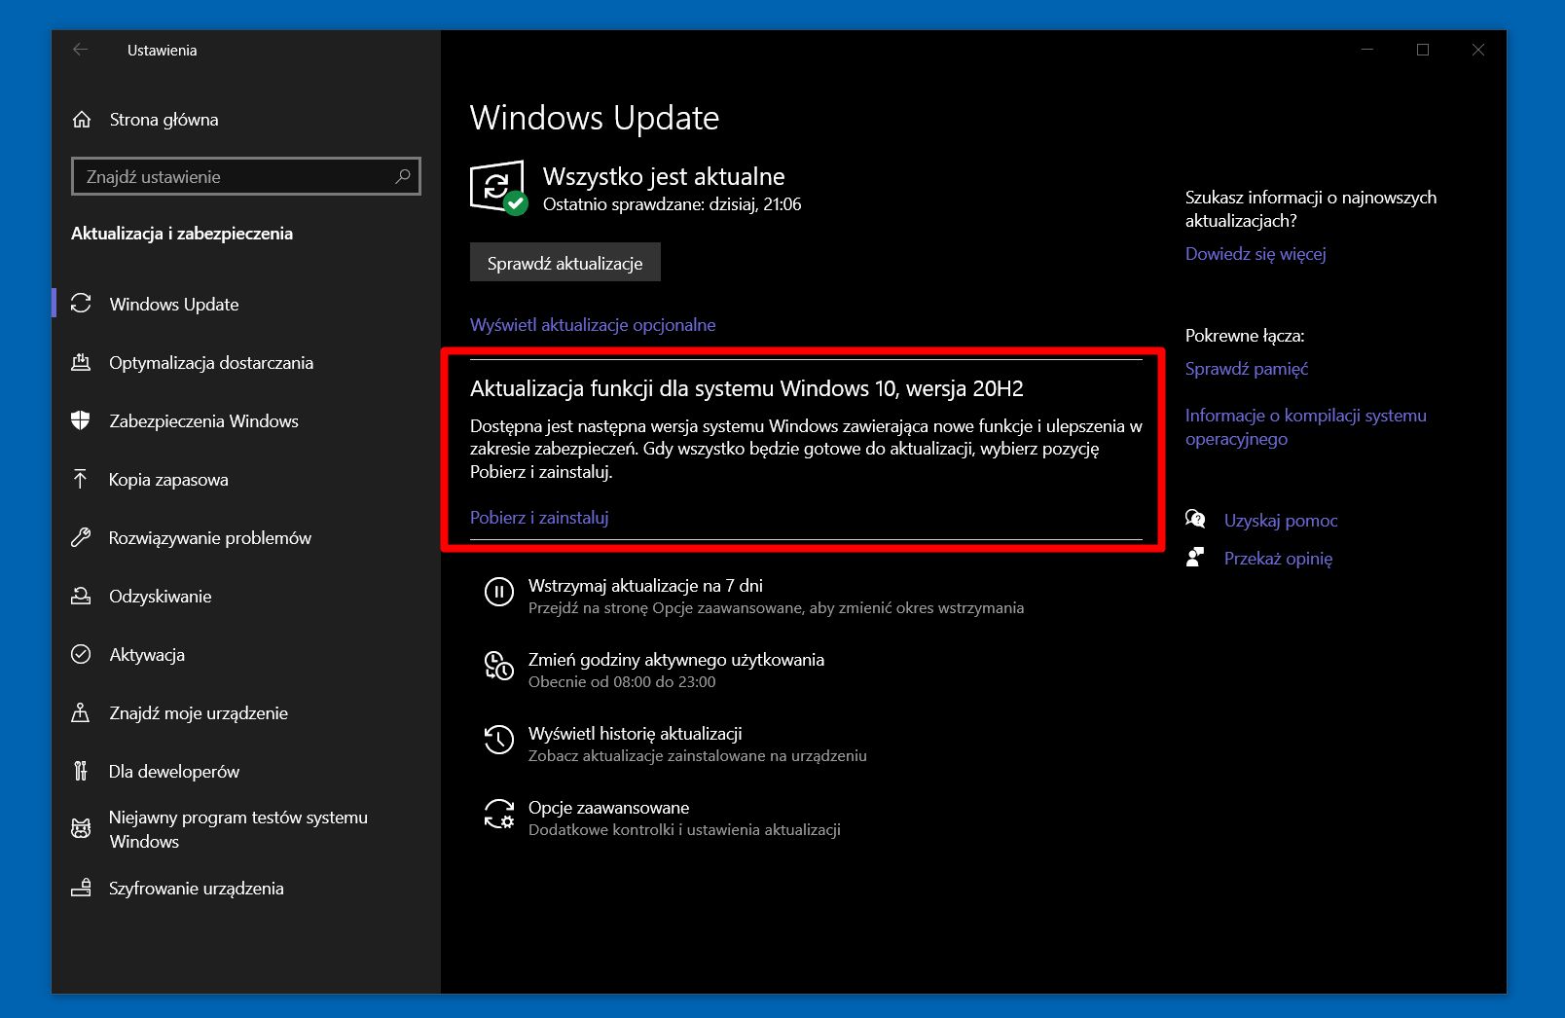Open Opcje zaawansowane
Screen dimensions: 1565x1018
pos(609,808)
